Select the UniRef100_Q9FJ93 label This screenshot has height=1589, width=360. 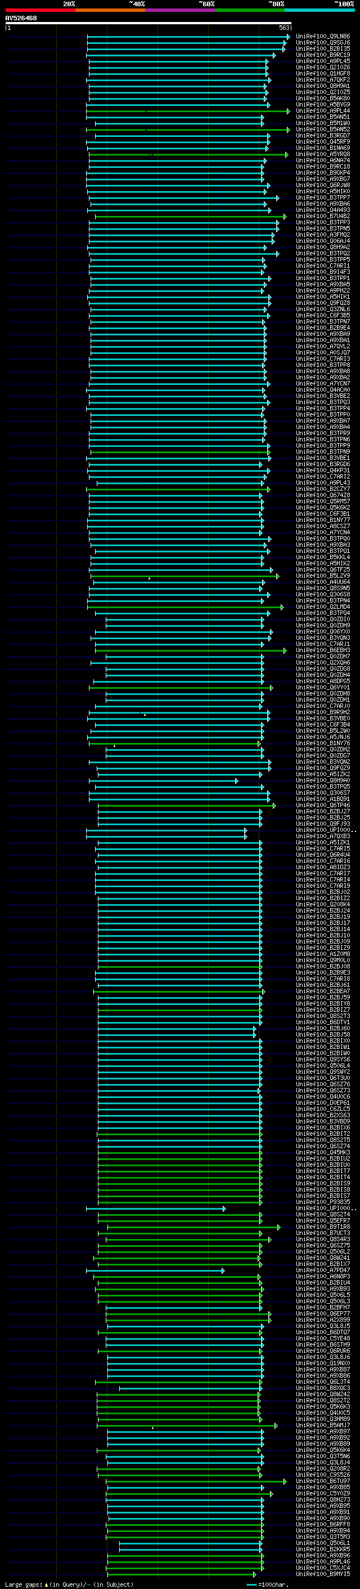click(x=323, y=824)
